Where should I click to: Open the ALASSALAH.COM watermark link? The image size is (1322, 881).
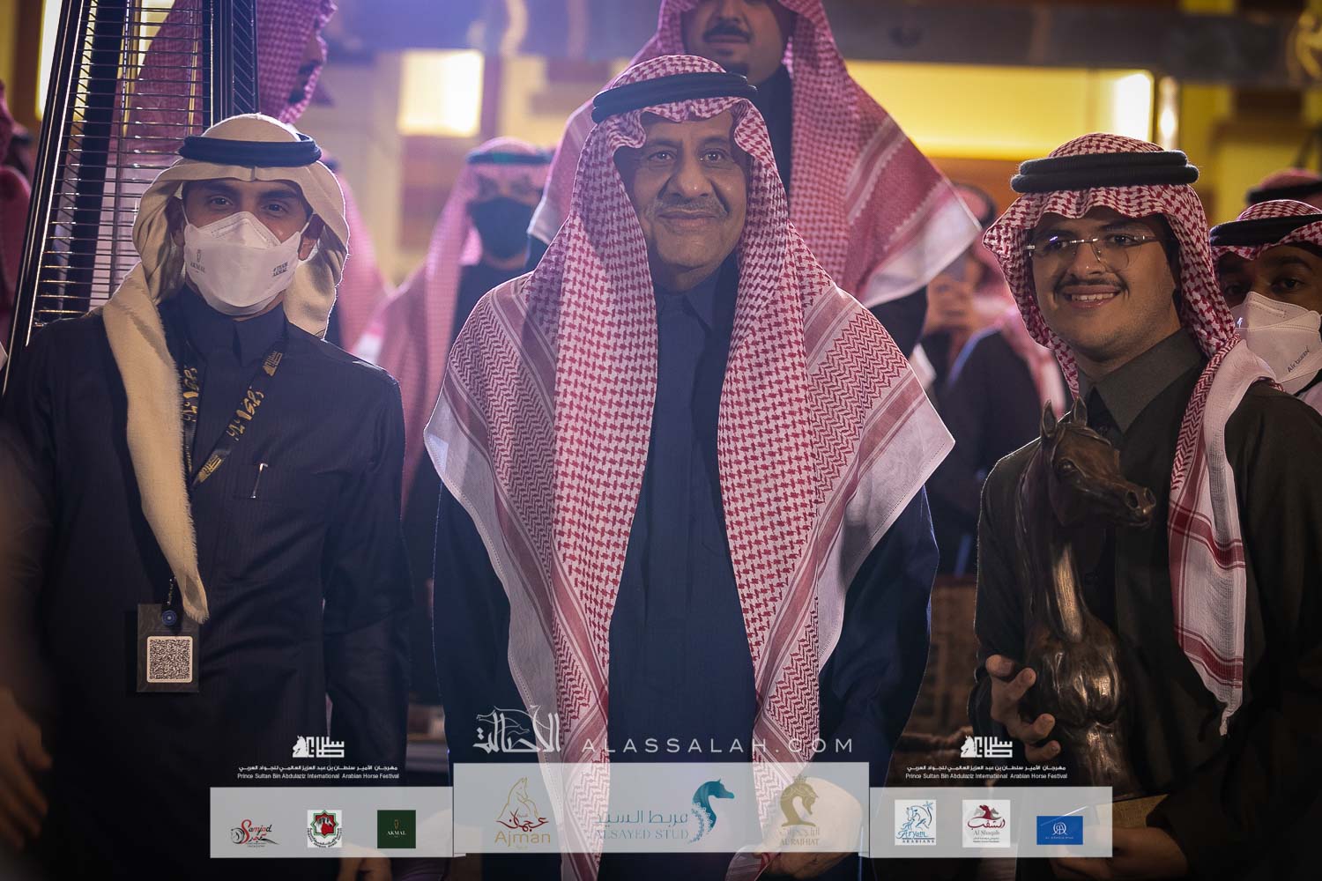[x=713, y=745]
